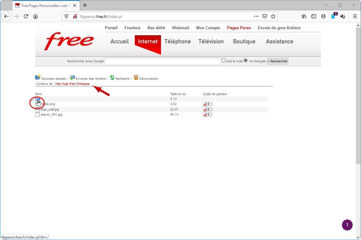Open the Firefox library icon

(304, 17)
